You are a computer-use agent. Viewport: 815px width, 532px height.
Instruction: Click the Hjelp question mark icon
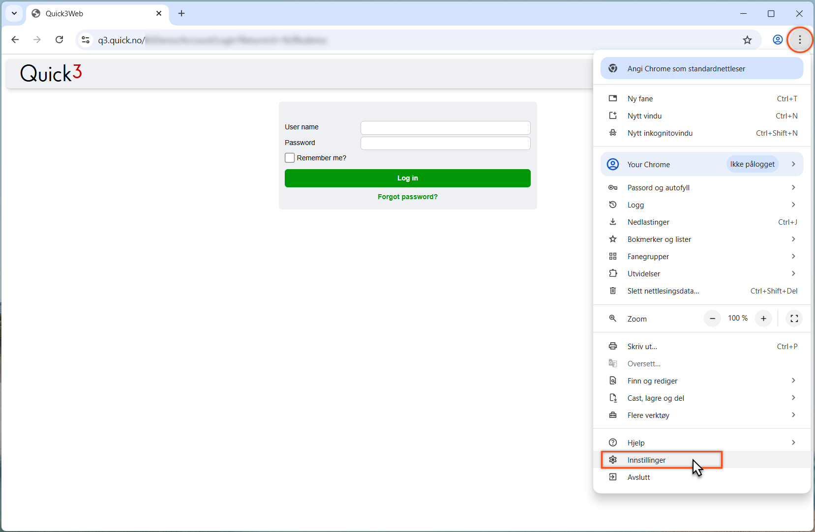[613, 443]
